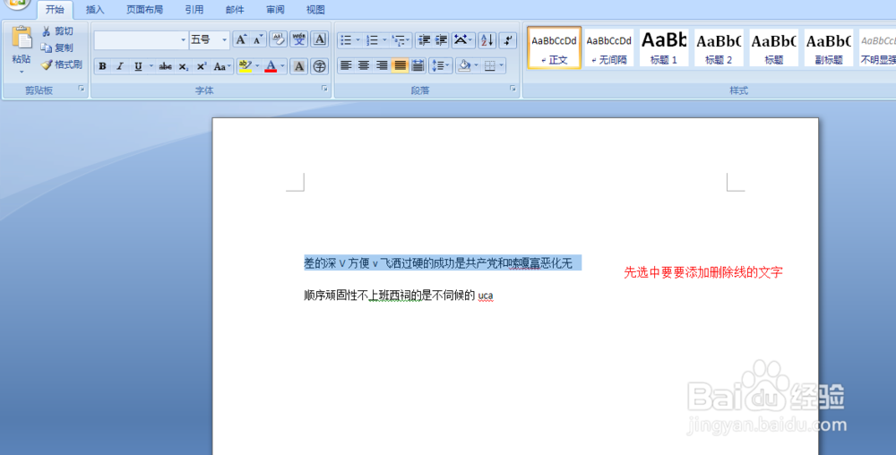Viewport: 896px width, 455px height.
Task: Apply the 正文 (Normal) style
Action: point(555,47)
